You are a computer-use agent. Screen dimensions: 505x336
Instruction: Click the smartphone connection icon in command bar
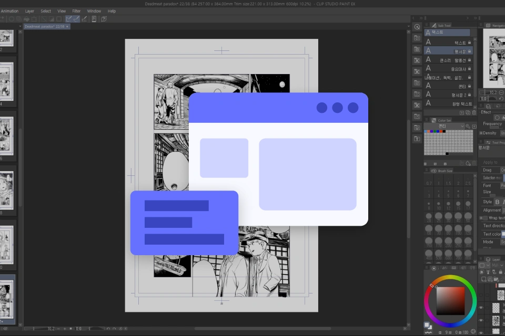94,19
